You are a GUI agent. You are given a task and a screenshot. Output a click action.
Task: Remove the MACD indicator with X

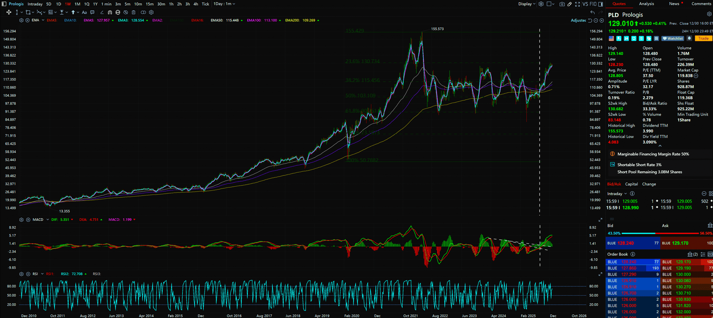click(28, 220)
